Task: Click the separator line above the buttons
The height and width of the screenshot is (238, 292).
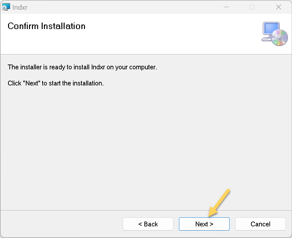Action: [146, 211]
